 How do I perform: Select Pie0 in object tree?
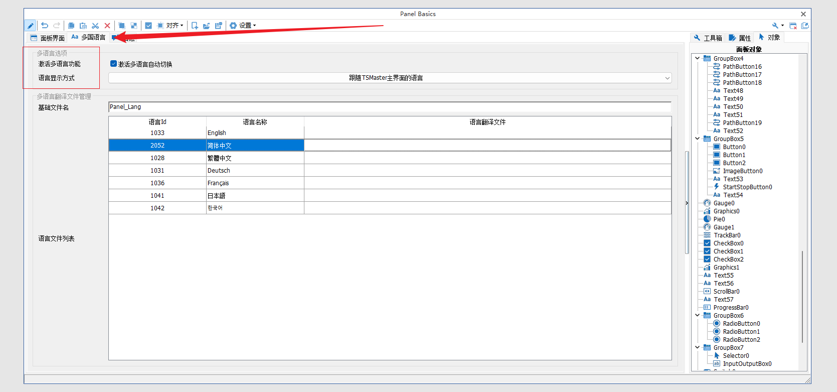(x=719, y=219)
